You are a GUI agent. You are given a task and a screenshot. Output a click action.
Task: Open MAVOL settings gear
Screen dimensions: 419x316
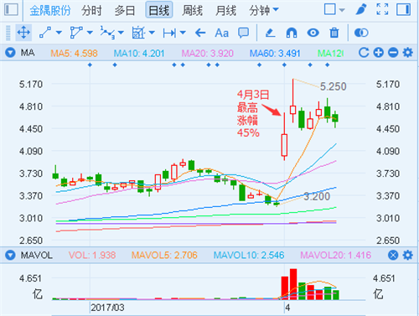407,255
